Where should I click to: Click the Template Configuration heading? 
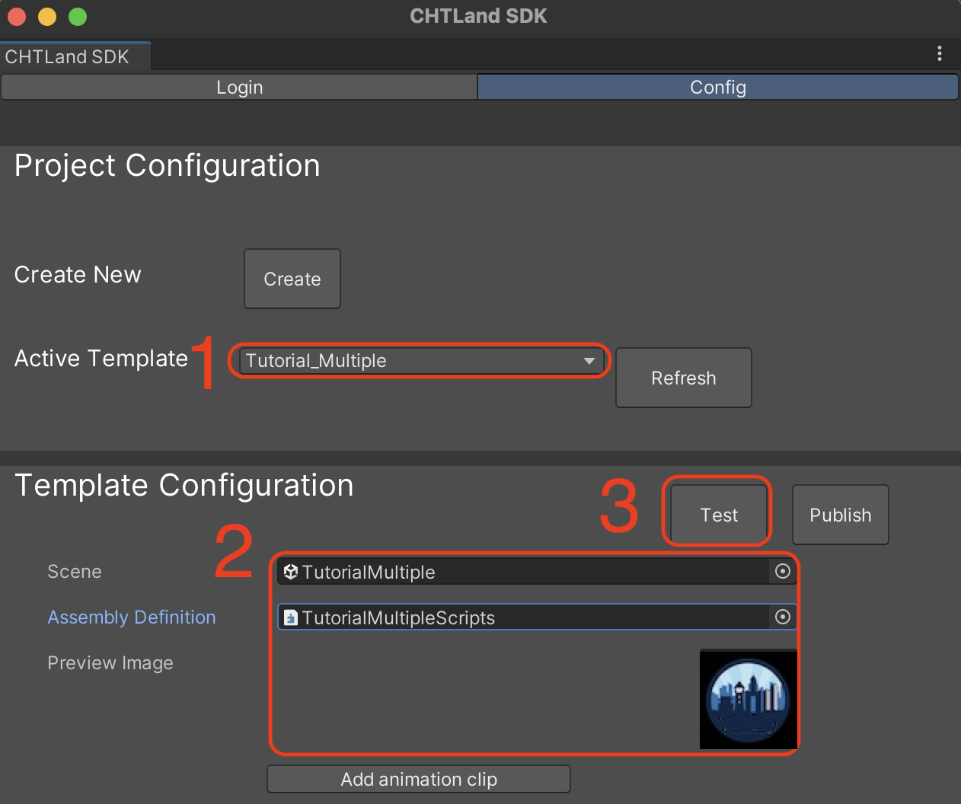click(184, 485)
